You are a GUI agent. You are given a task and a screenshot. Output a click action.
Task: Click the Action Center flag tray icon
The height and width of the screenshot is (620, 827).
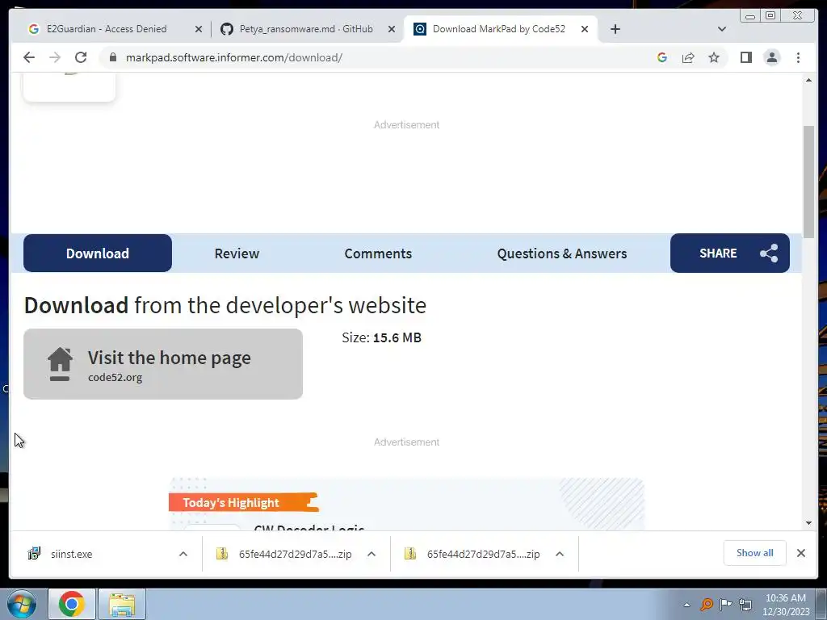click(x=726, y=604)
